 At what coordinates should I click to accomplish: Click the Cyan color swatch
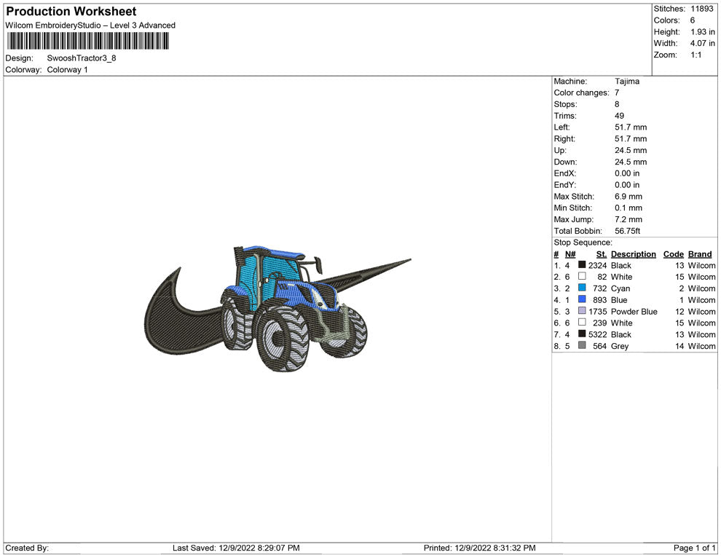click(582, 288)
